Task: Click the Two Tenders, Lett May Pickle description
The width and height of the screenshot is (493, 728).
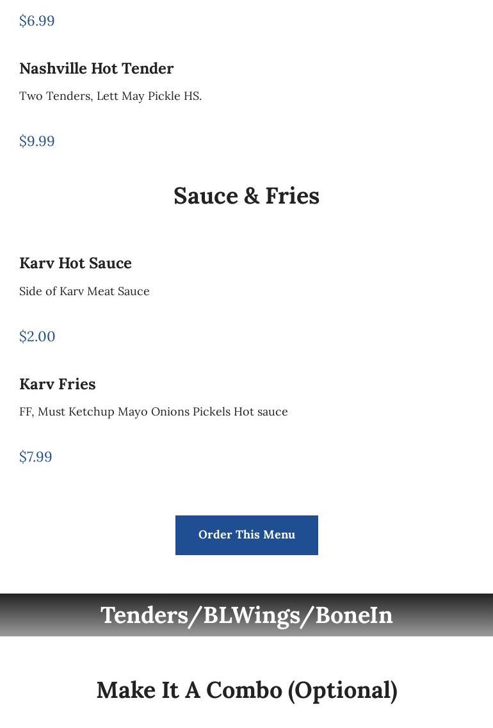Action: [110, 96]
